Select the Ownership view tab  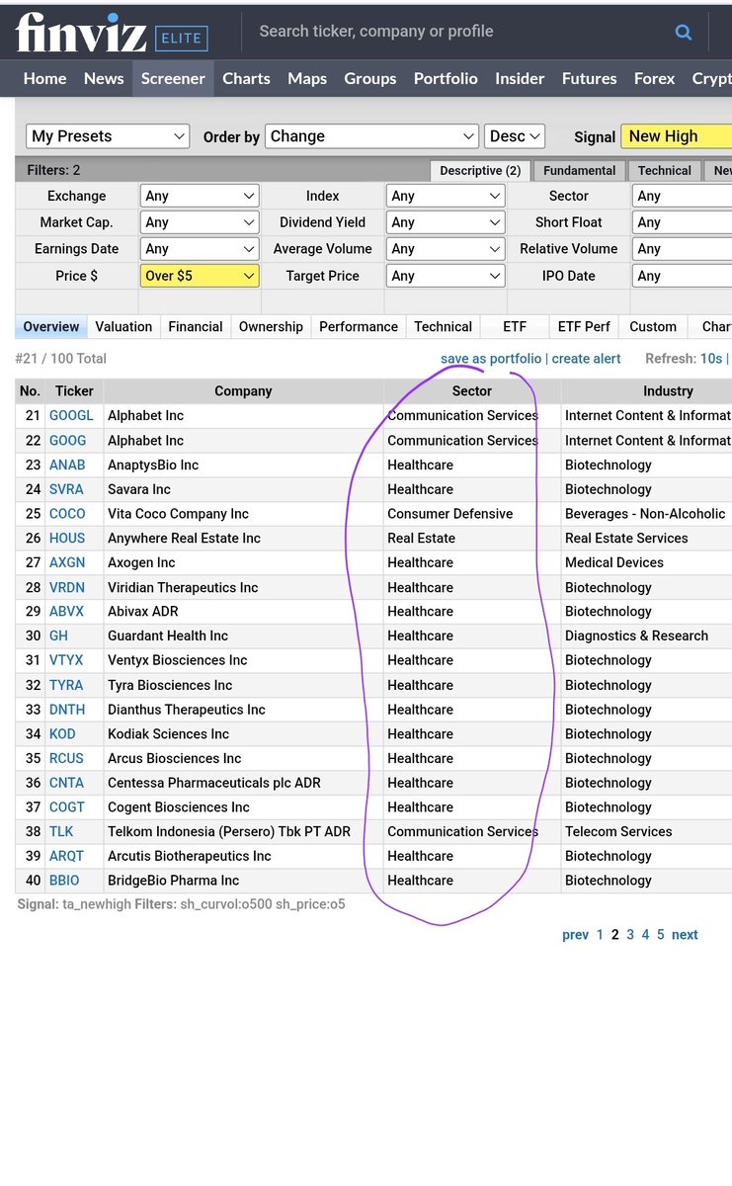271,326
